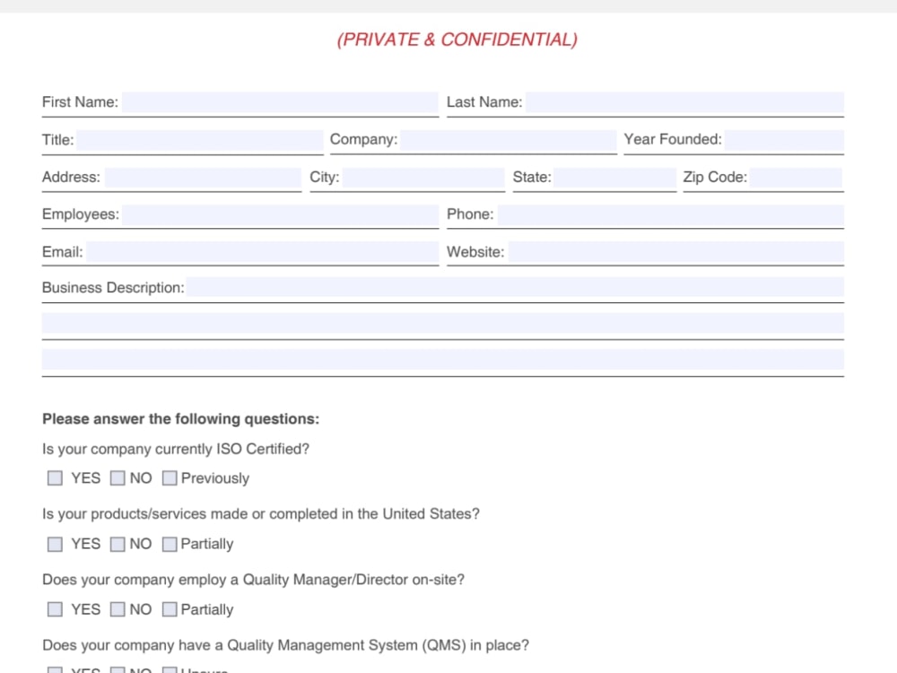The height and width of the screenshot is (673, 897).
Task: Select the Last Name text field
Action: (684, 102)
